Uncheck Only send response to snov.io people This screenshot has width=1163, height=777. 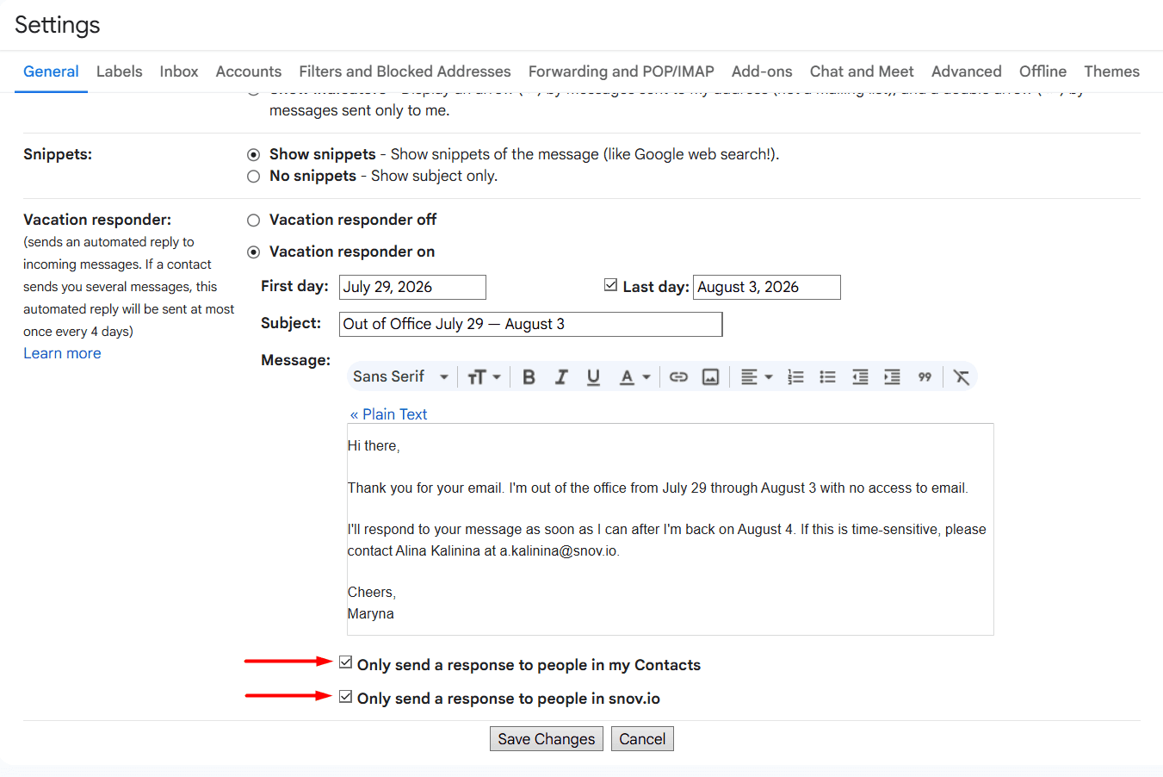[x=346, y=696]
